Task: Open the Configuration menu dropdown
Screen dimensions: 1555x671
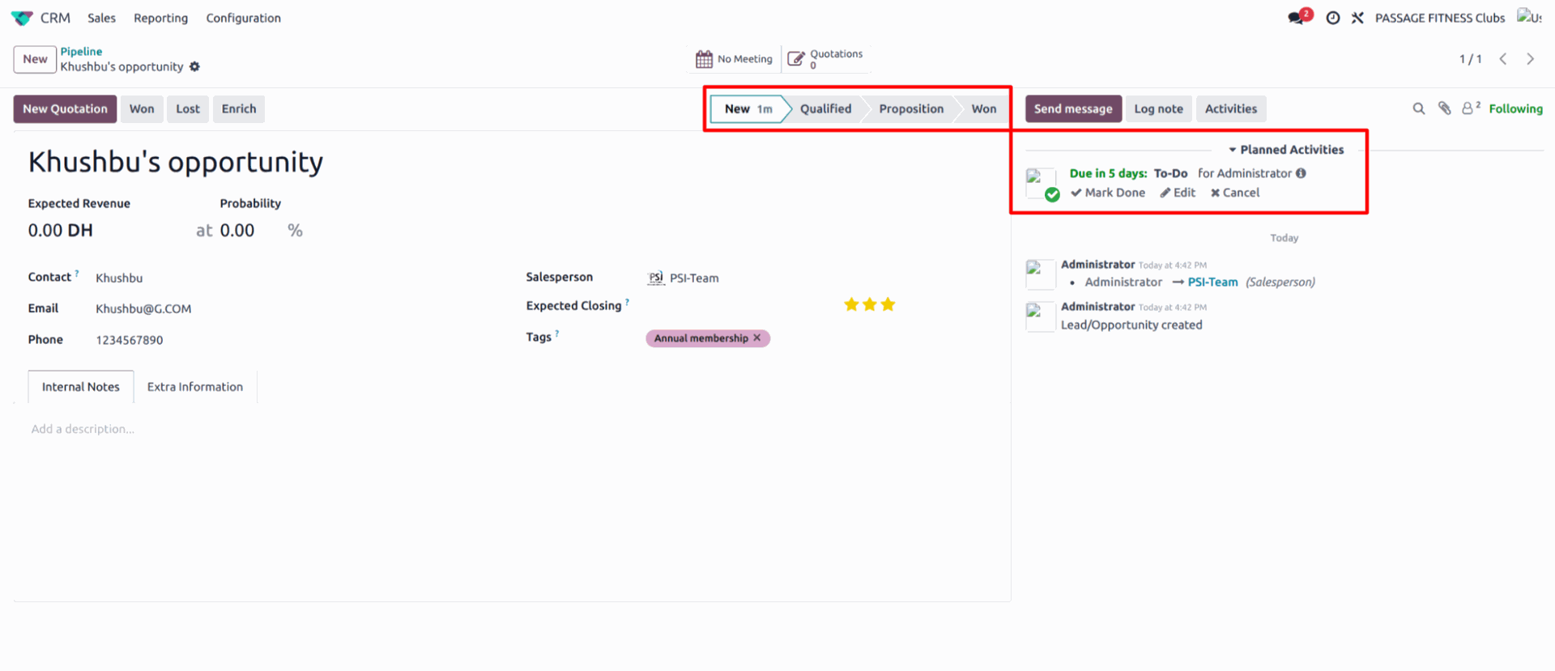Action: tap(243, 18)
